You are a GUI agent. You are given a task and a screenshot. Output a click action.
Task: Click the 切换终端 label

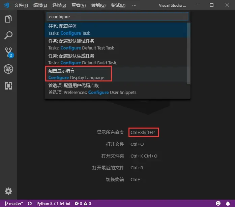click(115, 179)
